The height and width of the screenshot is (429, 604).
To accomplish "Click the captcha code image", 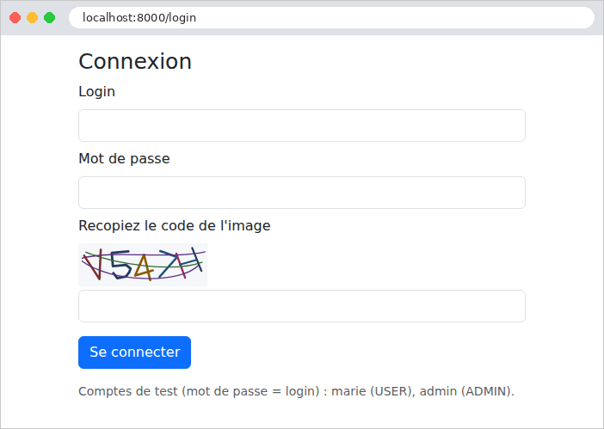I will coord(143,265).
